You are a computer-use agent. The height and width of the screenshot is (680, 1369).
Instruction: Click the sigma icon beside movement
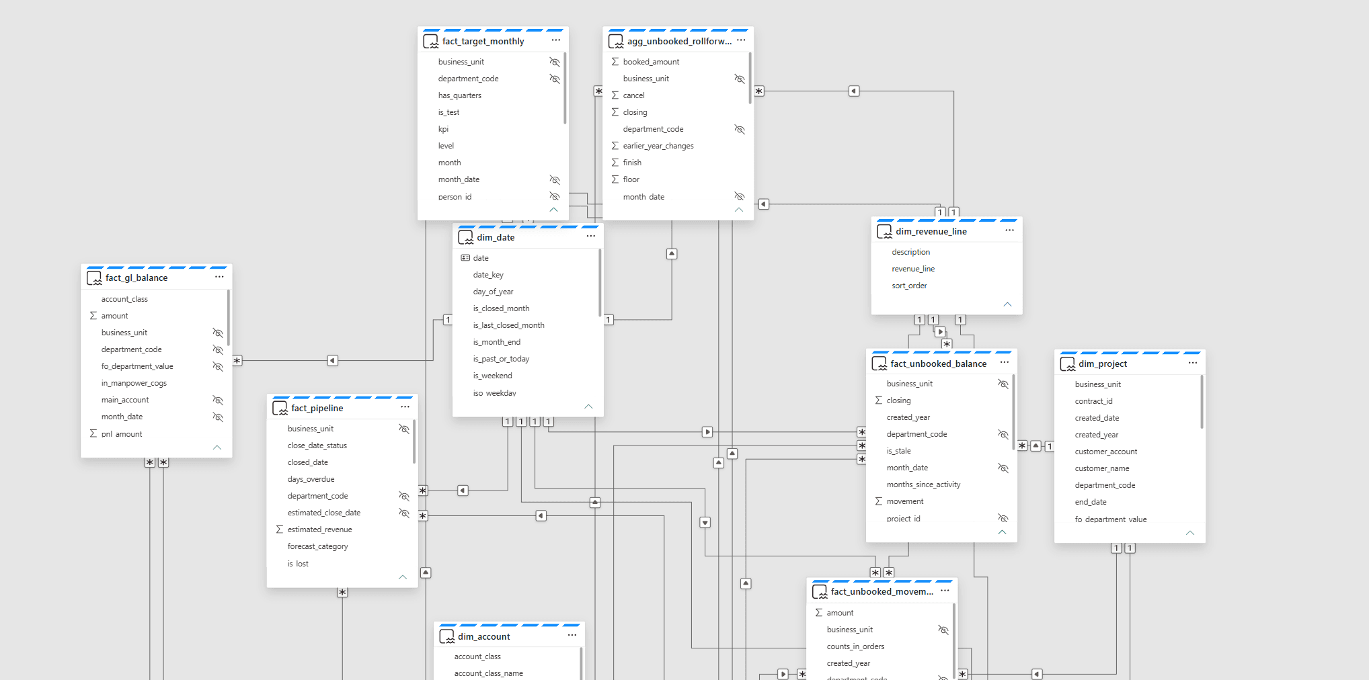click(x=879, y=501)
